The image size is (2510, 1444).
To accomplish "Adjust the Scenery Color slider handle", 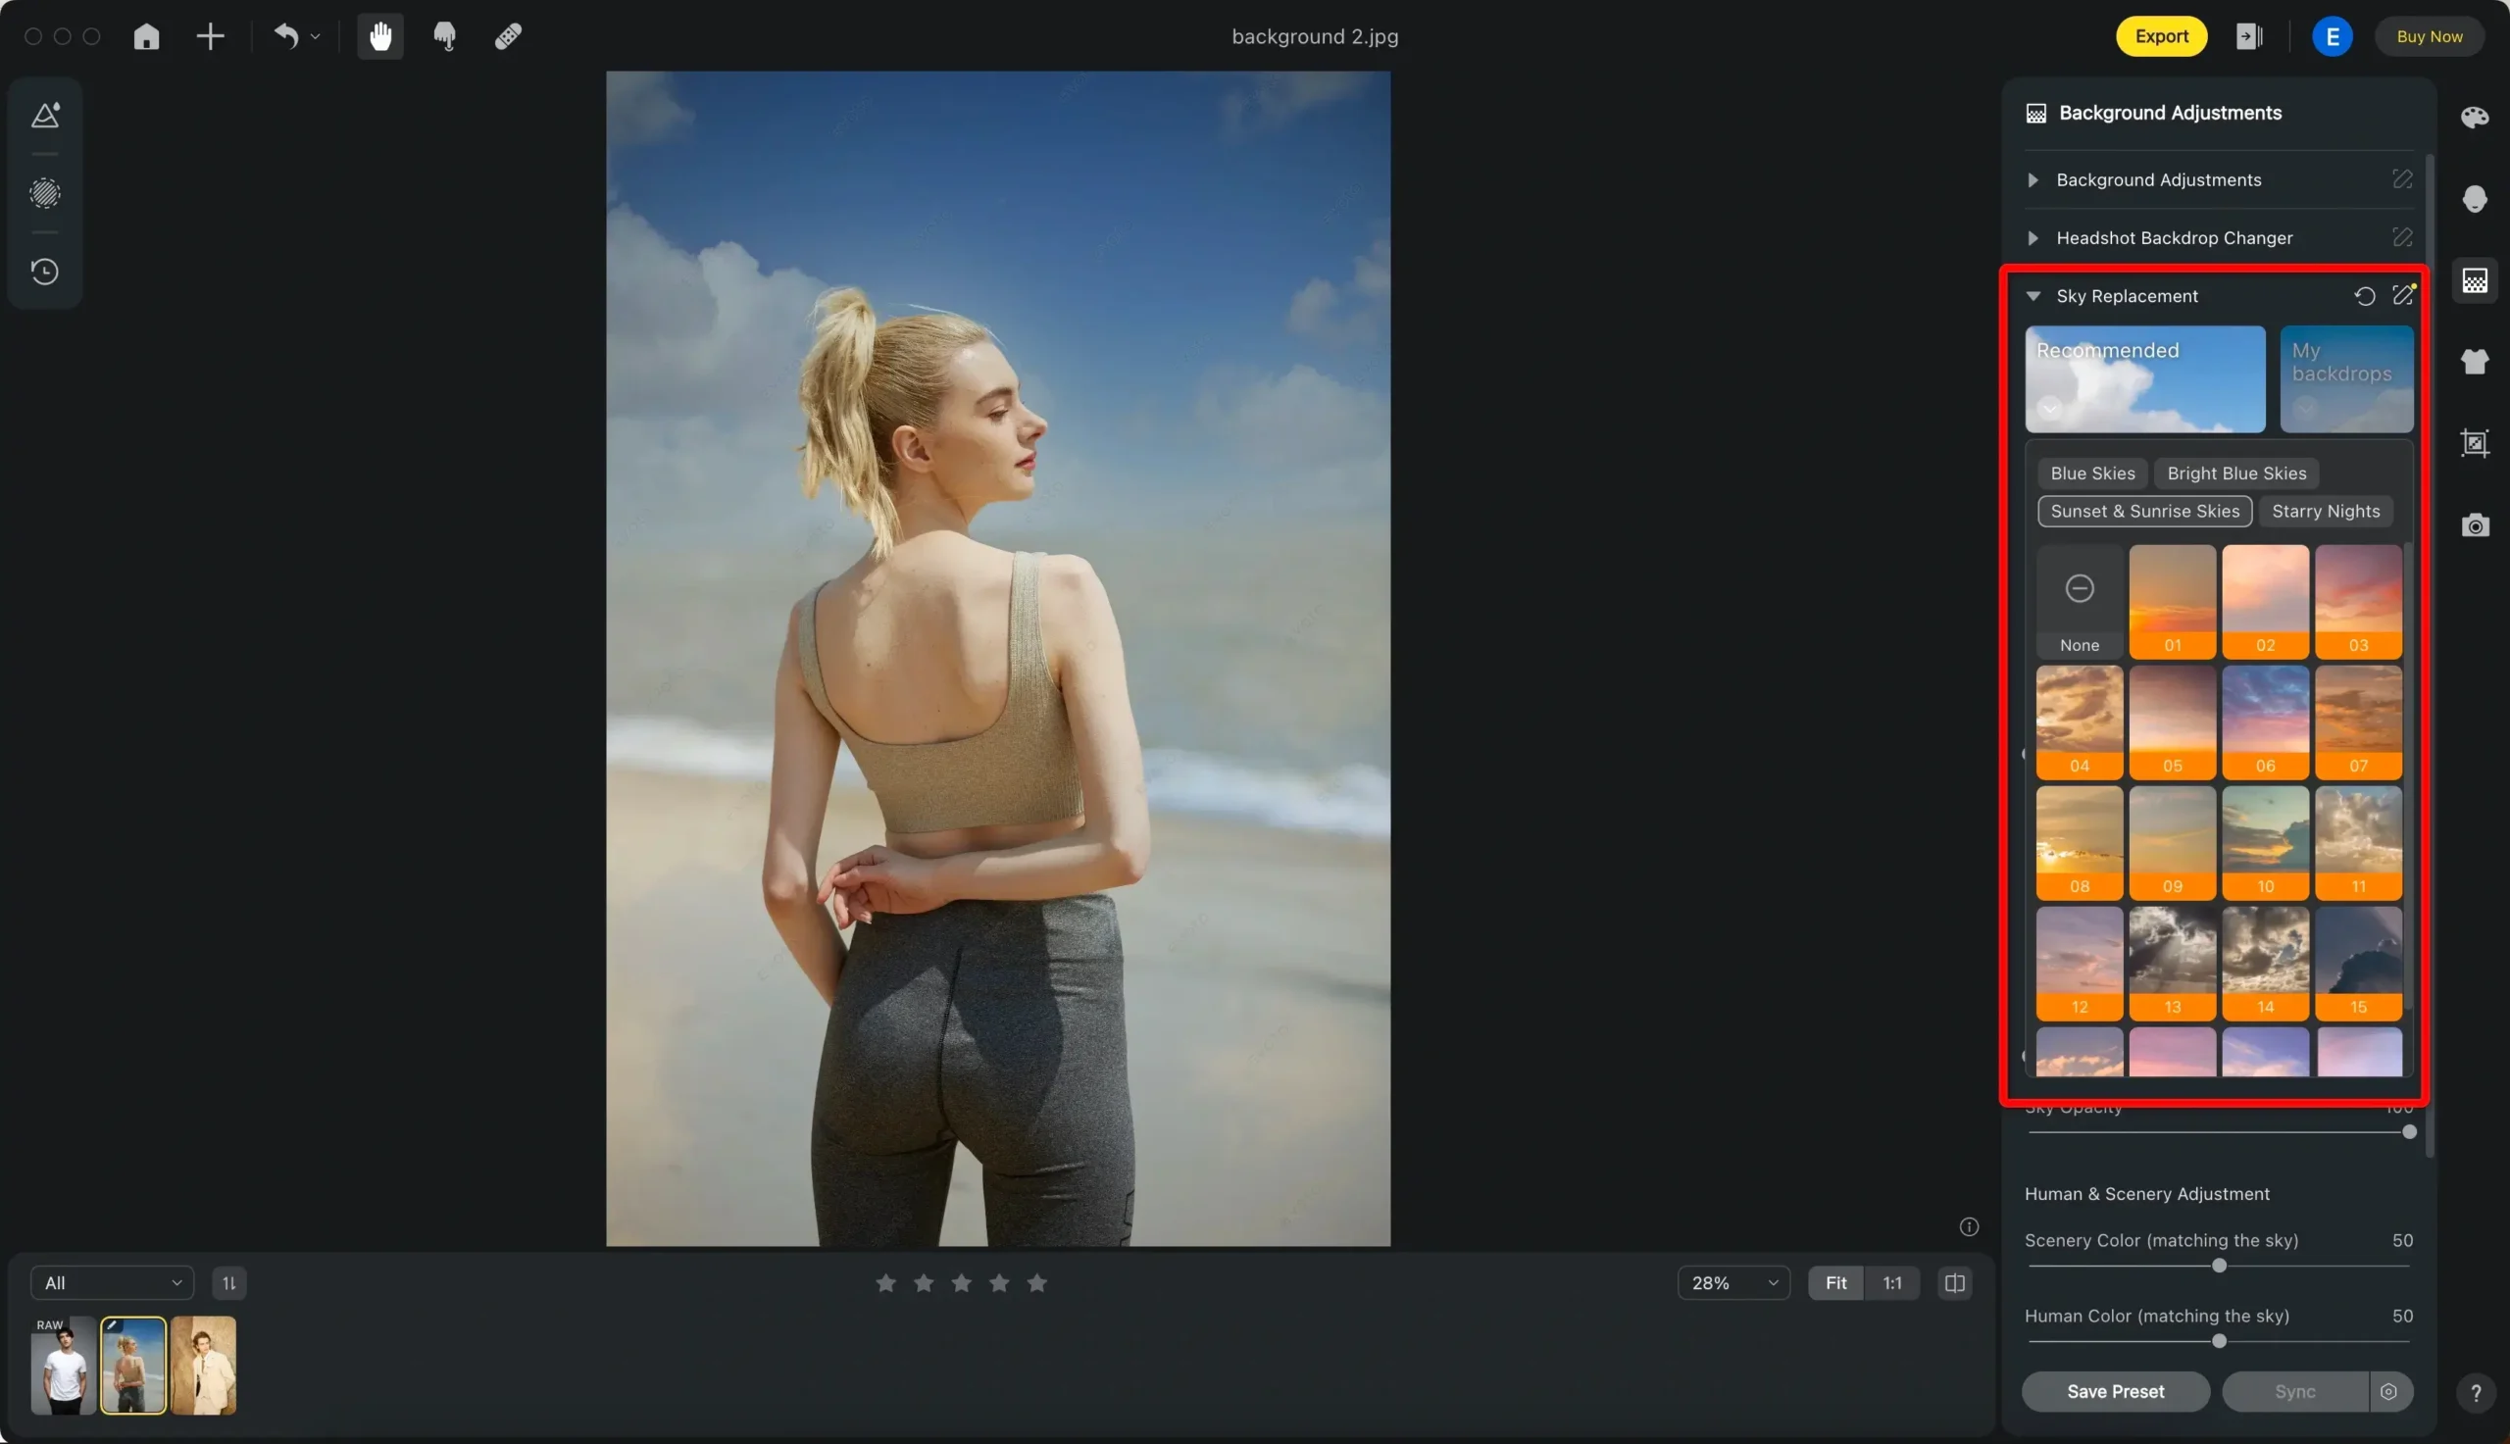I will [2219, 1266].
